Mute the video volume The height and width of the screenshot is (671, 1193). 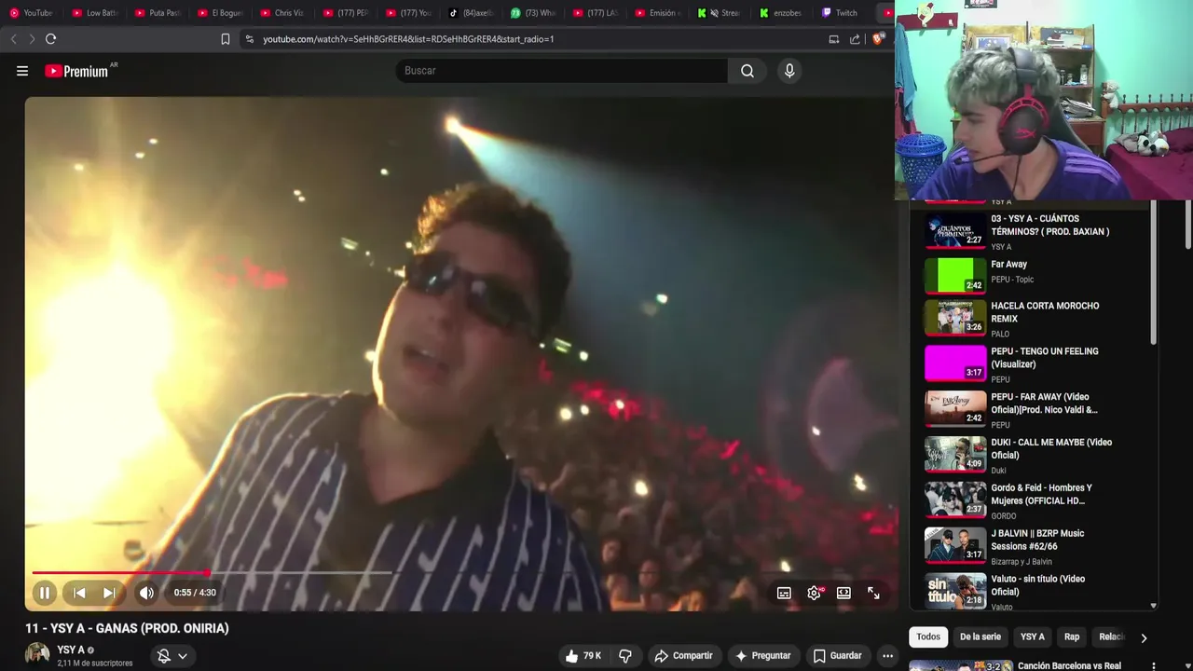click(x=146, y=593)
